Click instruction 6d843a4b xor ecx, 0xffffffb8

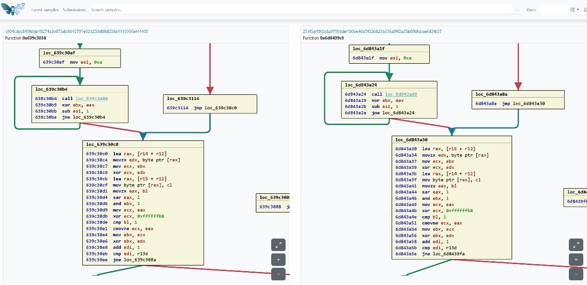click(x=434, y=211)
